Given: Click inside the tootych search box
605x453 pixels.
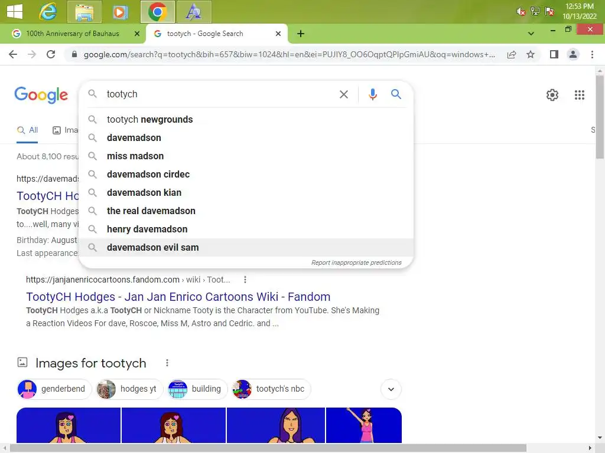Looking at the screenshot, I should point(218,94).
